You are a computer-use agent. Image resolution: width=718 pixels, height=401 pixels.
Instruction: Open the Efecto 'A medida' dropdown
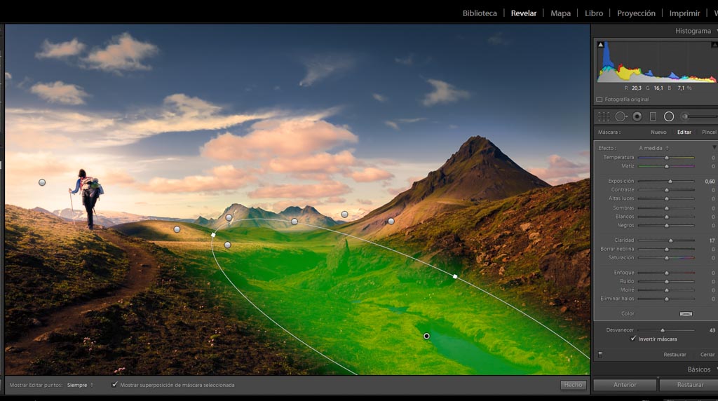tap(653, 148)
